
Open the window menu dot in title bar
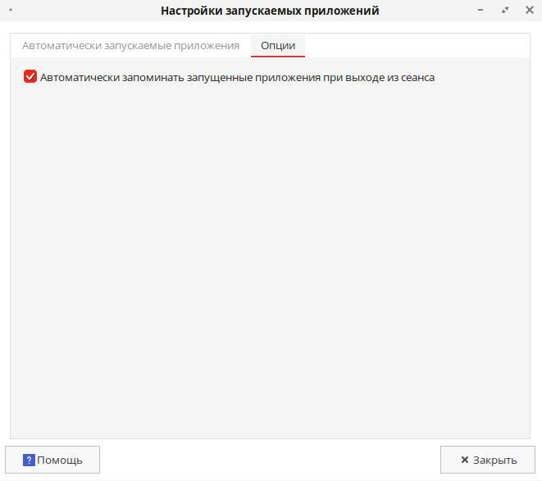(10, 11)
